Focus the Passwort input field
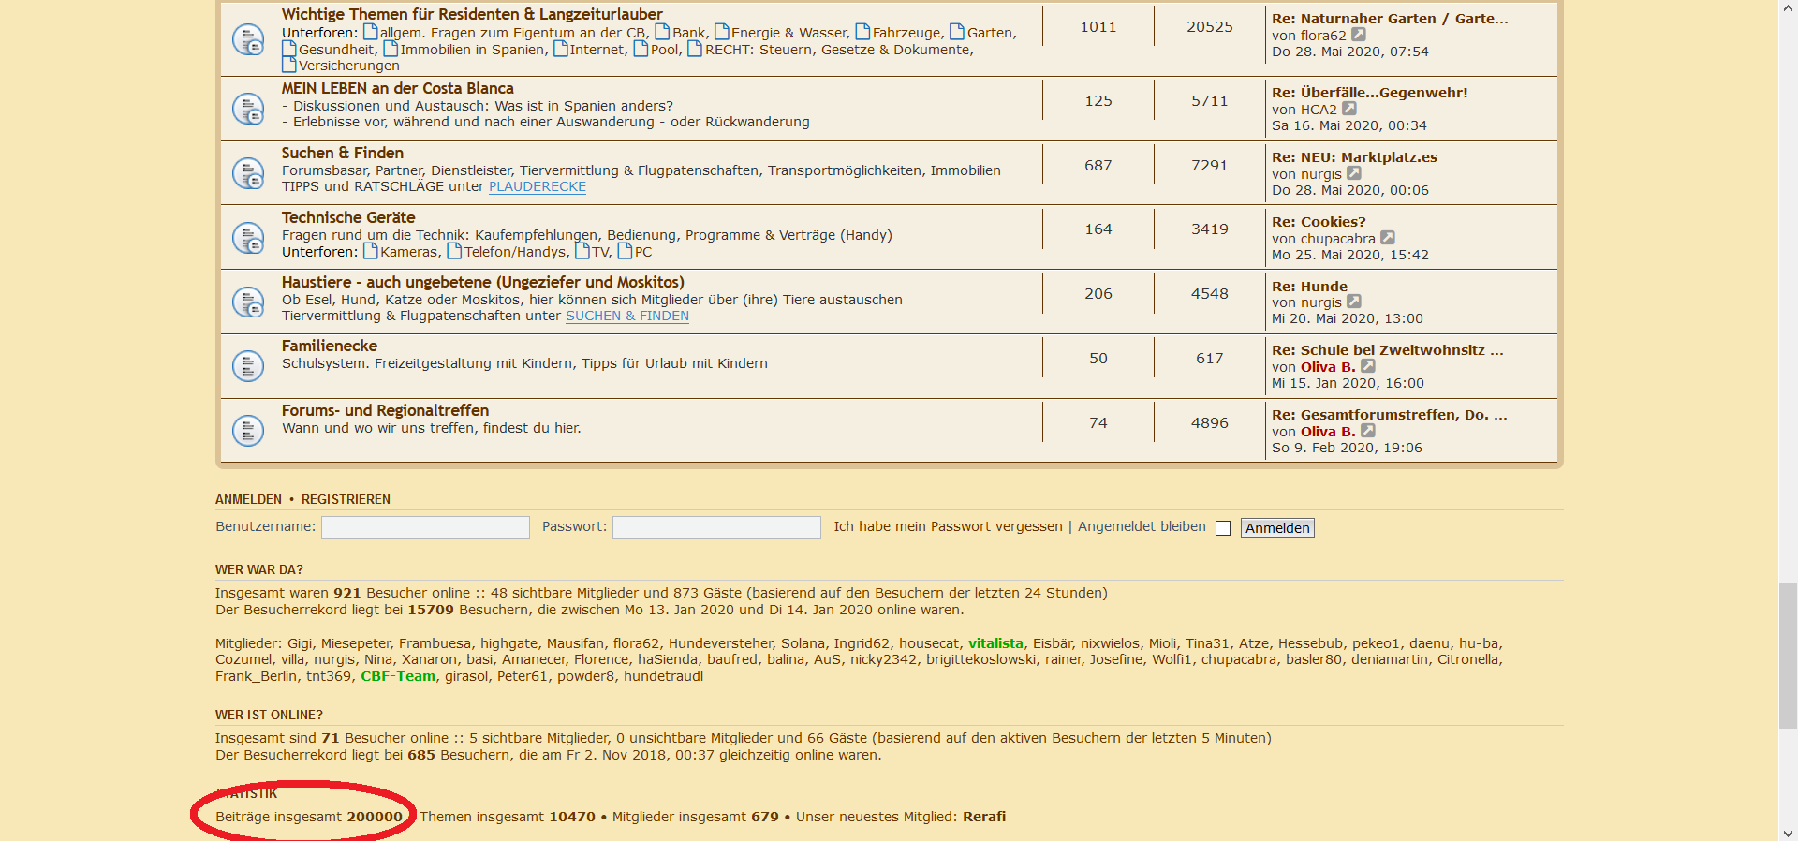1798x841 pixels. [x=716, y=527]
